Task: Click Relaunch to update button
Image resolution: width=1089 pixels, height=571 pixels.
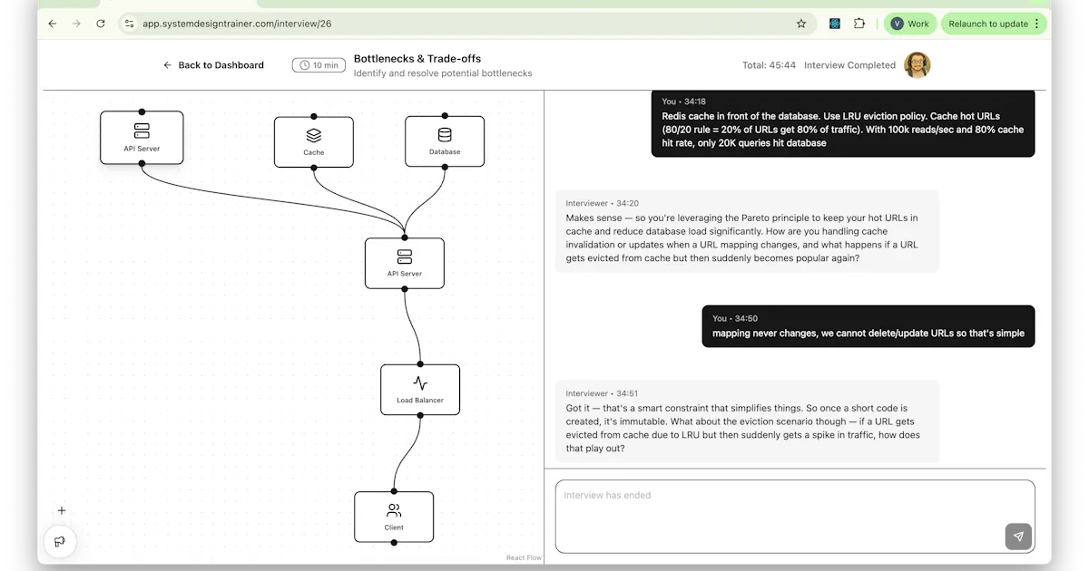Action: (x=987, y=24)
